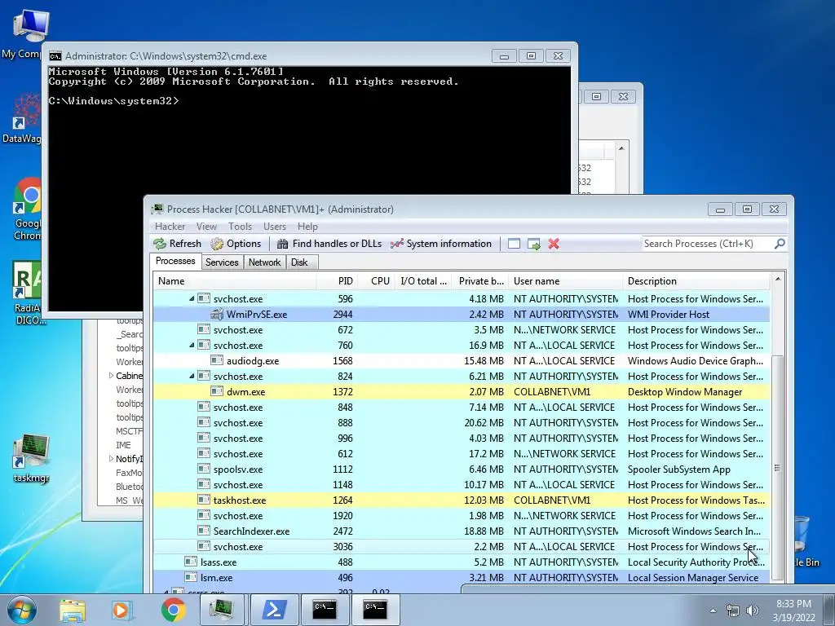Click the lsass.exe process icon

coord(191,562)
